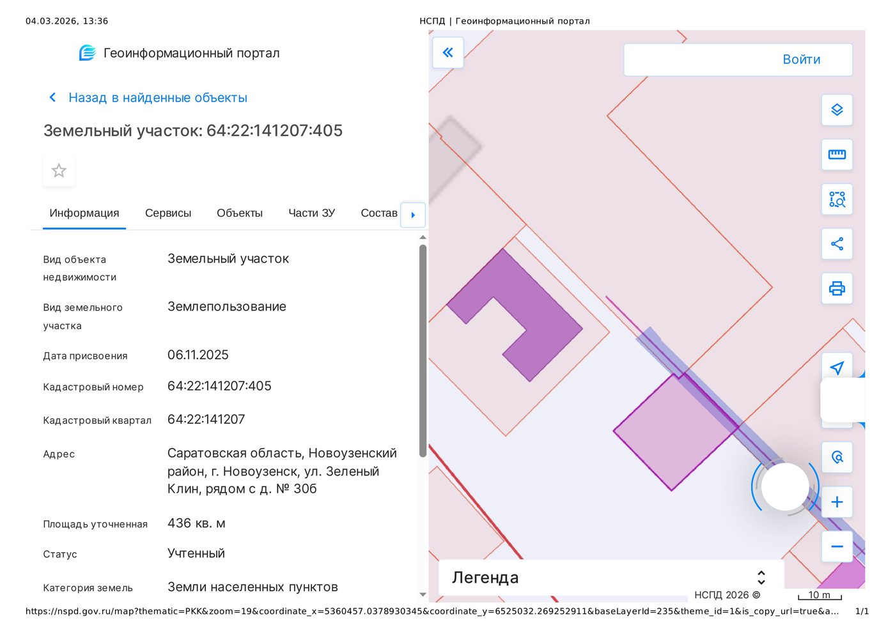The width and height of the screenshot is (895, 632).
Task: Expand the Легенда panel
Action: [611, 577]
